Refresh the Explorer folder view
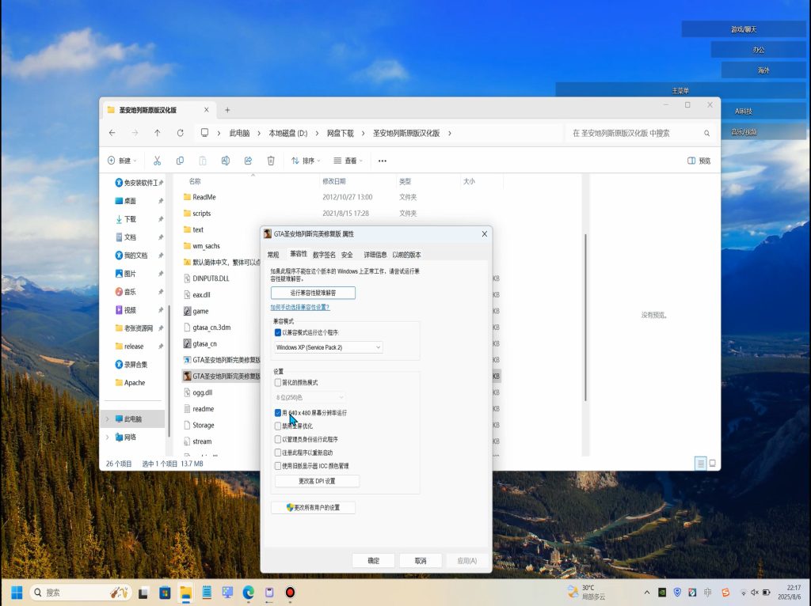The width and height of the screenshot is (811, 606). (180, 133)
